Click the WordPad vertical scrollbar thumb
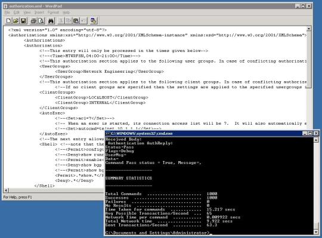 point(309,60)
